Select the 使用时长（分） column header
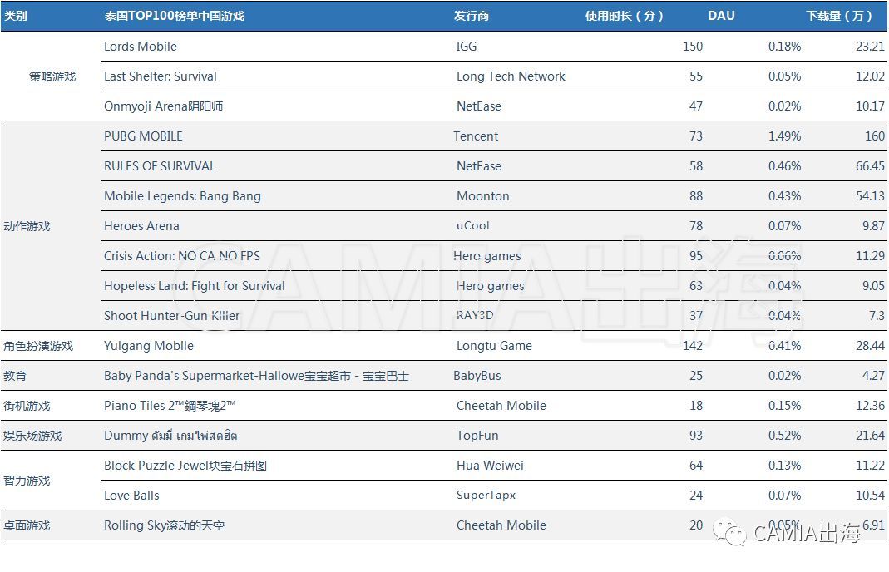The width and height of the screenshot is (889, 572). [625, 16]
